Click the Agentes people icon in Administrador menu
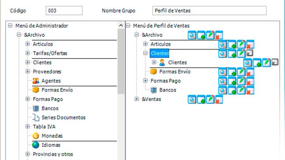Viewport: 285px width, 160px height. click(36, 81)
